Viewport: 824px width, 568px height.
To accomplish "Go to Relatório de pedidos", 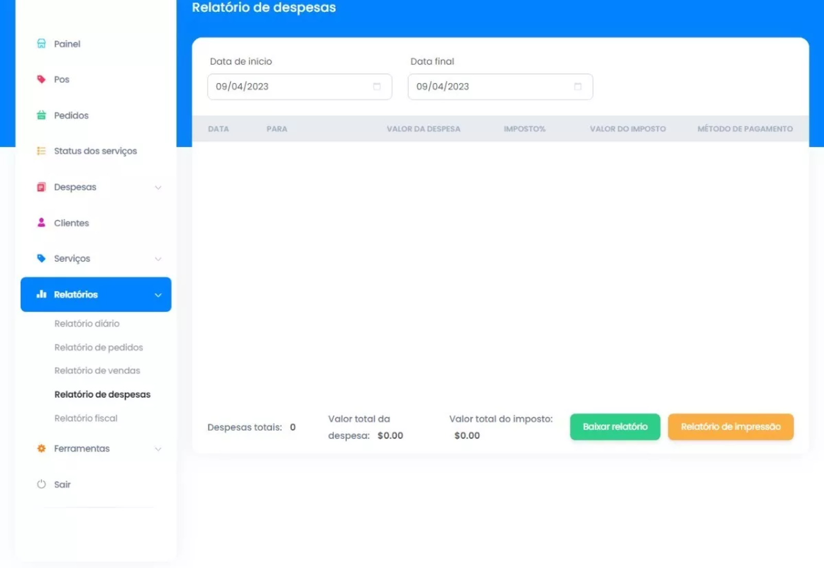I will point(98,348).
